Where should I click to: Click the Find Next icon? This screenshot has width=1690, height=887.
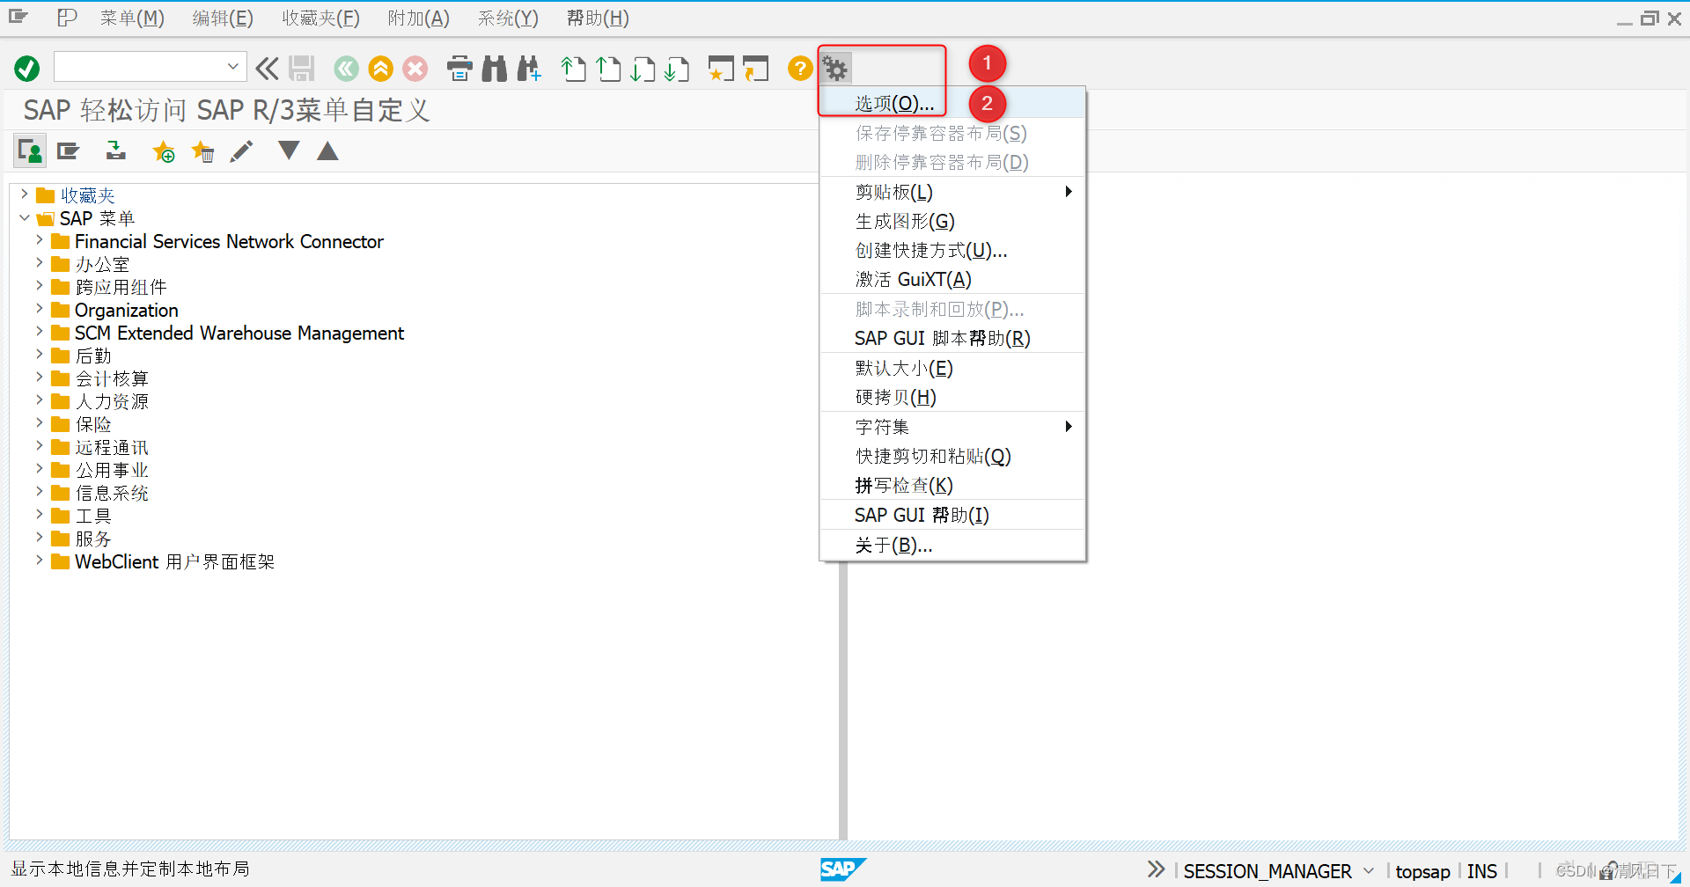(x=529, y=68)
